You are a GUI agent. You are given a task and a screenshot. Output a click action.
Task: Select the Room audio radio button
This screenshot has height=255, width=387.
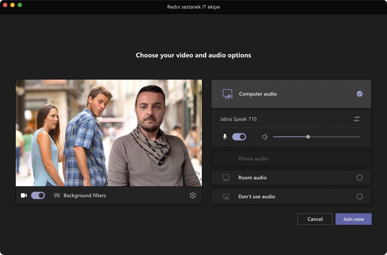click(360, 178)
